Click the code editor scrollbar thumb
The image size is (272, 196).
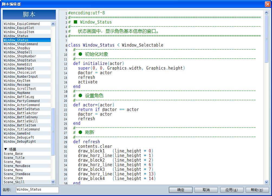[267, 39]
